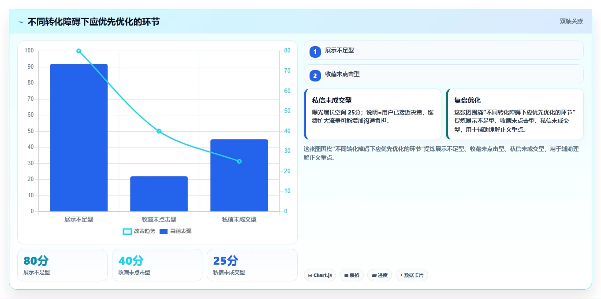Click the text 曝光增长空间 25分
601x299 pixels.
click(336, 112)
